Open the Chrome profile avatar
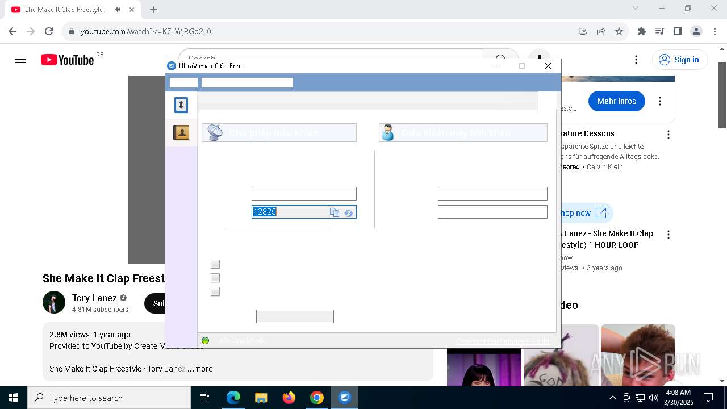Image resolution: width=727 pixels, height=409 pixels. point(696,31)
